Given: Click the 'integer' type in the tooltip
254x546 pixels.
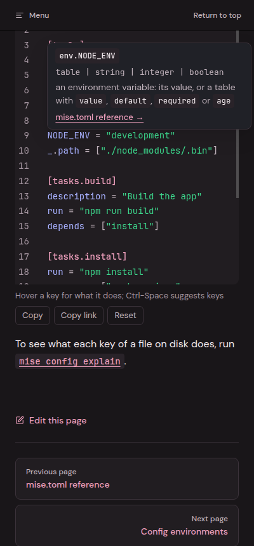Looking at the screenshot, I should (156, 72).
